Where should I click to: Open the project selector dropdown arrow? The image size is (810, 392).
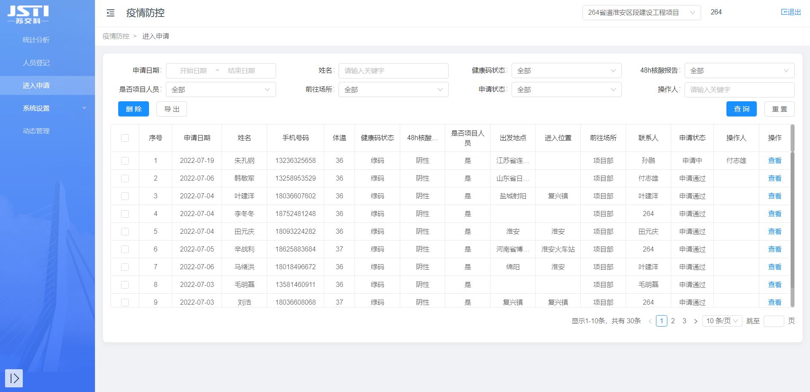tap(692, 13)
